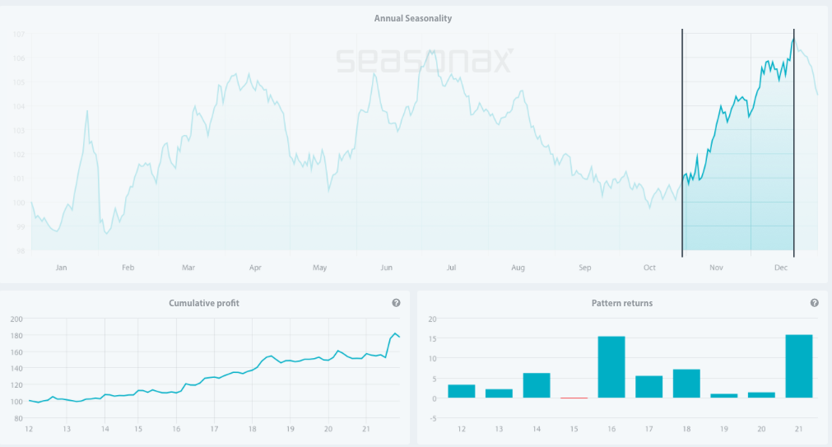Click the Jul label on seasonality axis

coord(451,268)
